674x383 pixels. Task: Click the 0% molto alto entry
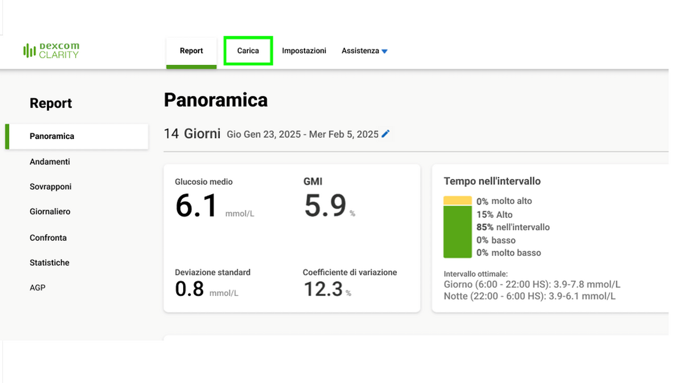504,201
